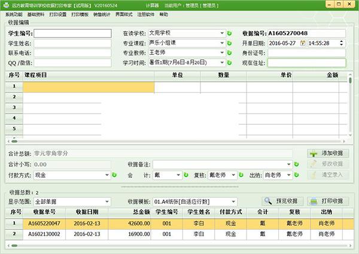Click the printer app icon in title bar
Screen dimensions: 359x254
click(6, 5)
